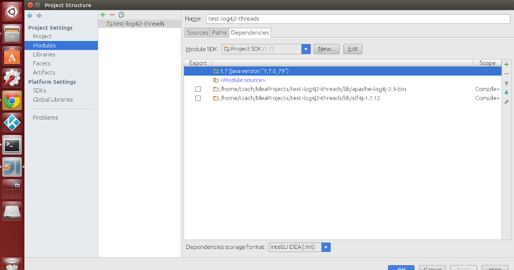Viewport: 514px width, 270px height.
Task: Click the test-log4j2-threads module folder icon
Action: point(109,24)
